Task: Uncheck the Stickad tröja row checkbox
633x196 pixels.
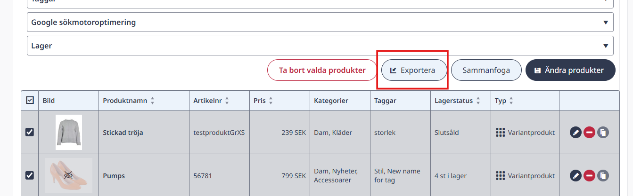Action: coord(29,133)
